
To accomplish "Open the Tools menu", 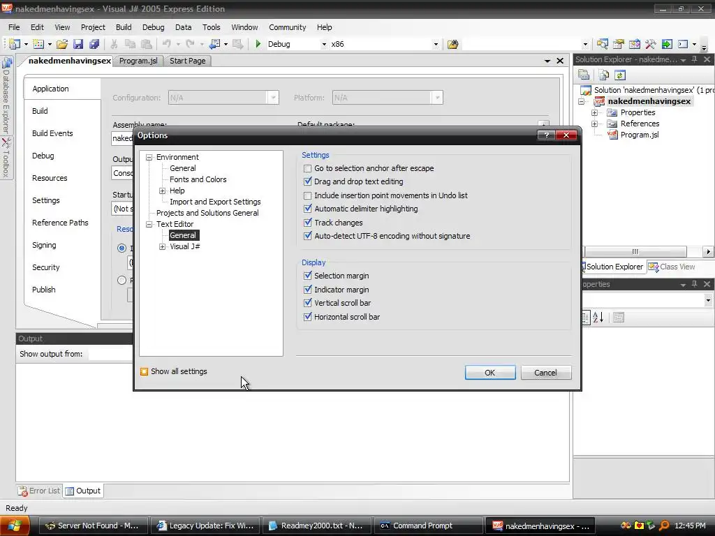I will [211, 27].
